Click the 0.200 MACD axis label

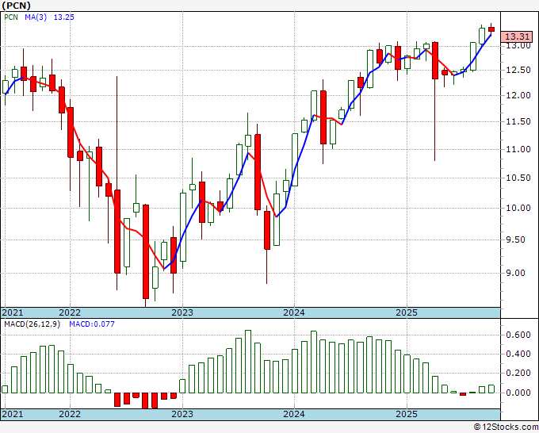[518, 374]
